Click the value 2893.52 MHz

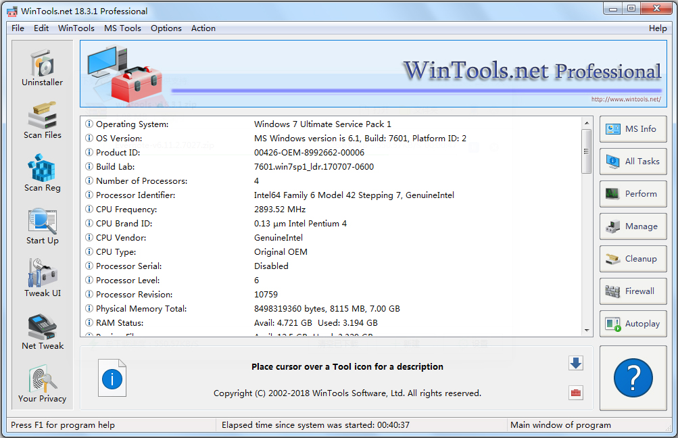280,210
